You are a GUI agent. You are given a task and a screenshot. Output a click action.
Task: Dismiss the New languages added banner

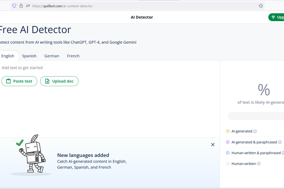[213, 144]
